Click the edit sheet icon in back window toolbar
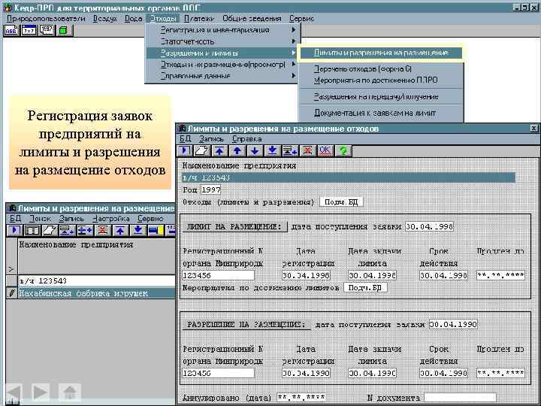 [x=50, y=230]
